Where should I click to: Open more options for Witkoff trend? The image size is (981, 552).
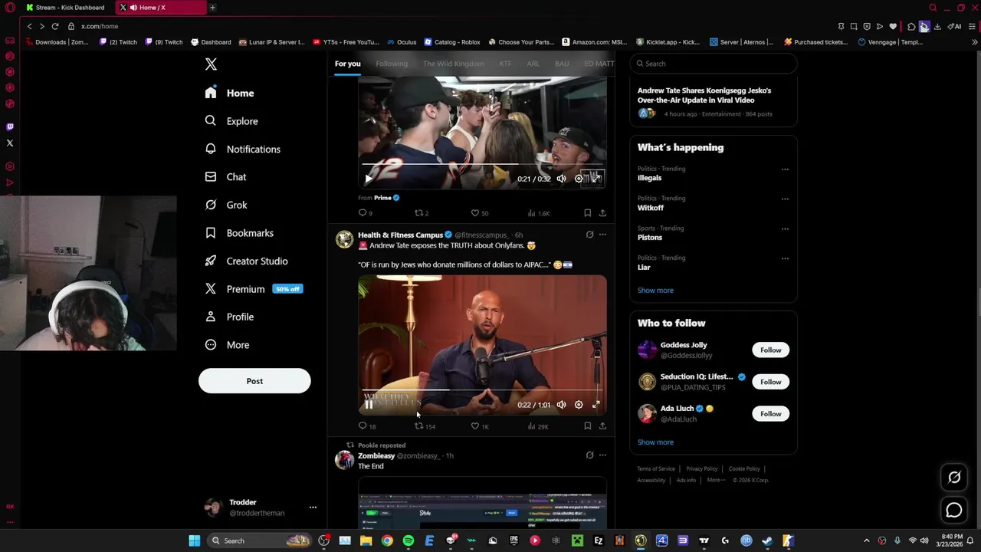tap(785, 199)
